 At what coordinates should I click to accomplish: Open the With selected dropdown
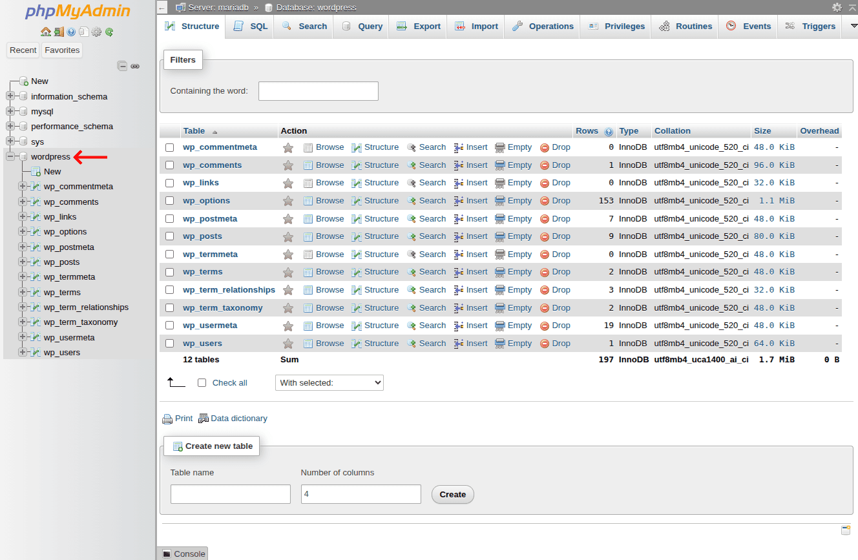[x=330, y=383]
